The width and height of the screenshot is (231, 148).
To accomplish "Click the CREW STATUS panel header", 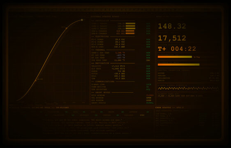I will click(x=169, y=108).
